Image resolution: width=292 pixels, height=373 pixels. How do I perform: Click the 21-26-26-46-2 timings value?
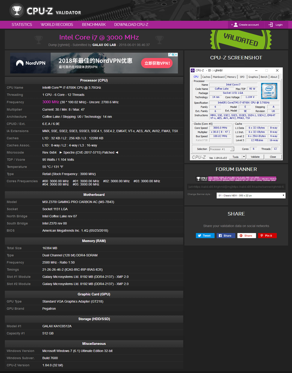tap(72, 270)
